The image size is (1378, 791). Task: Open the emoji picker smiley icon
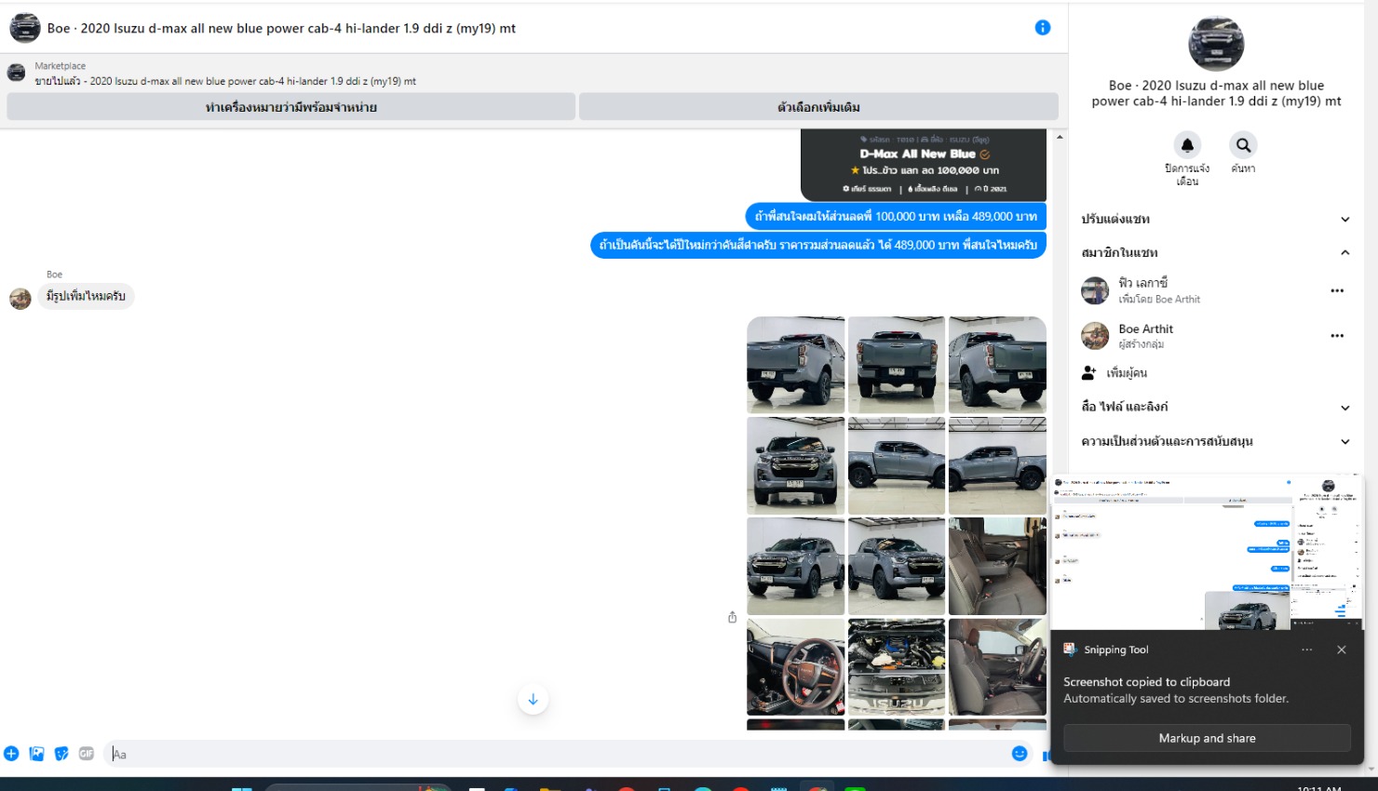pos(1020,754)
